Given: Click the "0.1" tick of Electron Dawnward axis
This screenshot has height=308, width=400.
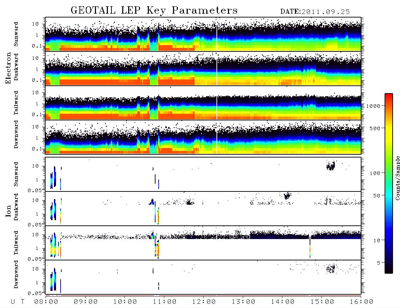Looking at the screenshot, I should pos(37,149).
